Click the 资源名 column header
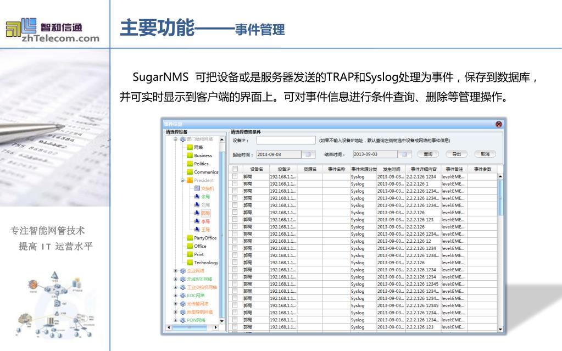Viewport: 562px width, 351px height. (x=310, y=169)
